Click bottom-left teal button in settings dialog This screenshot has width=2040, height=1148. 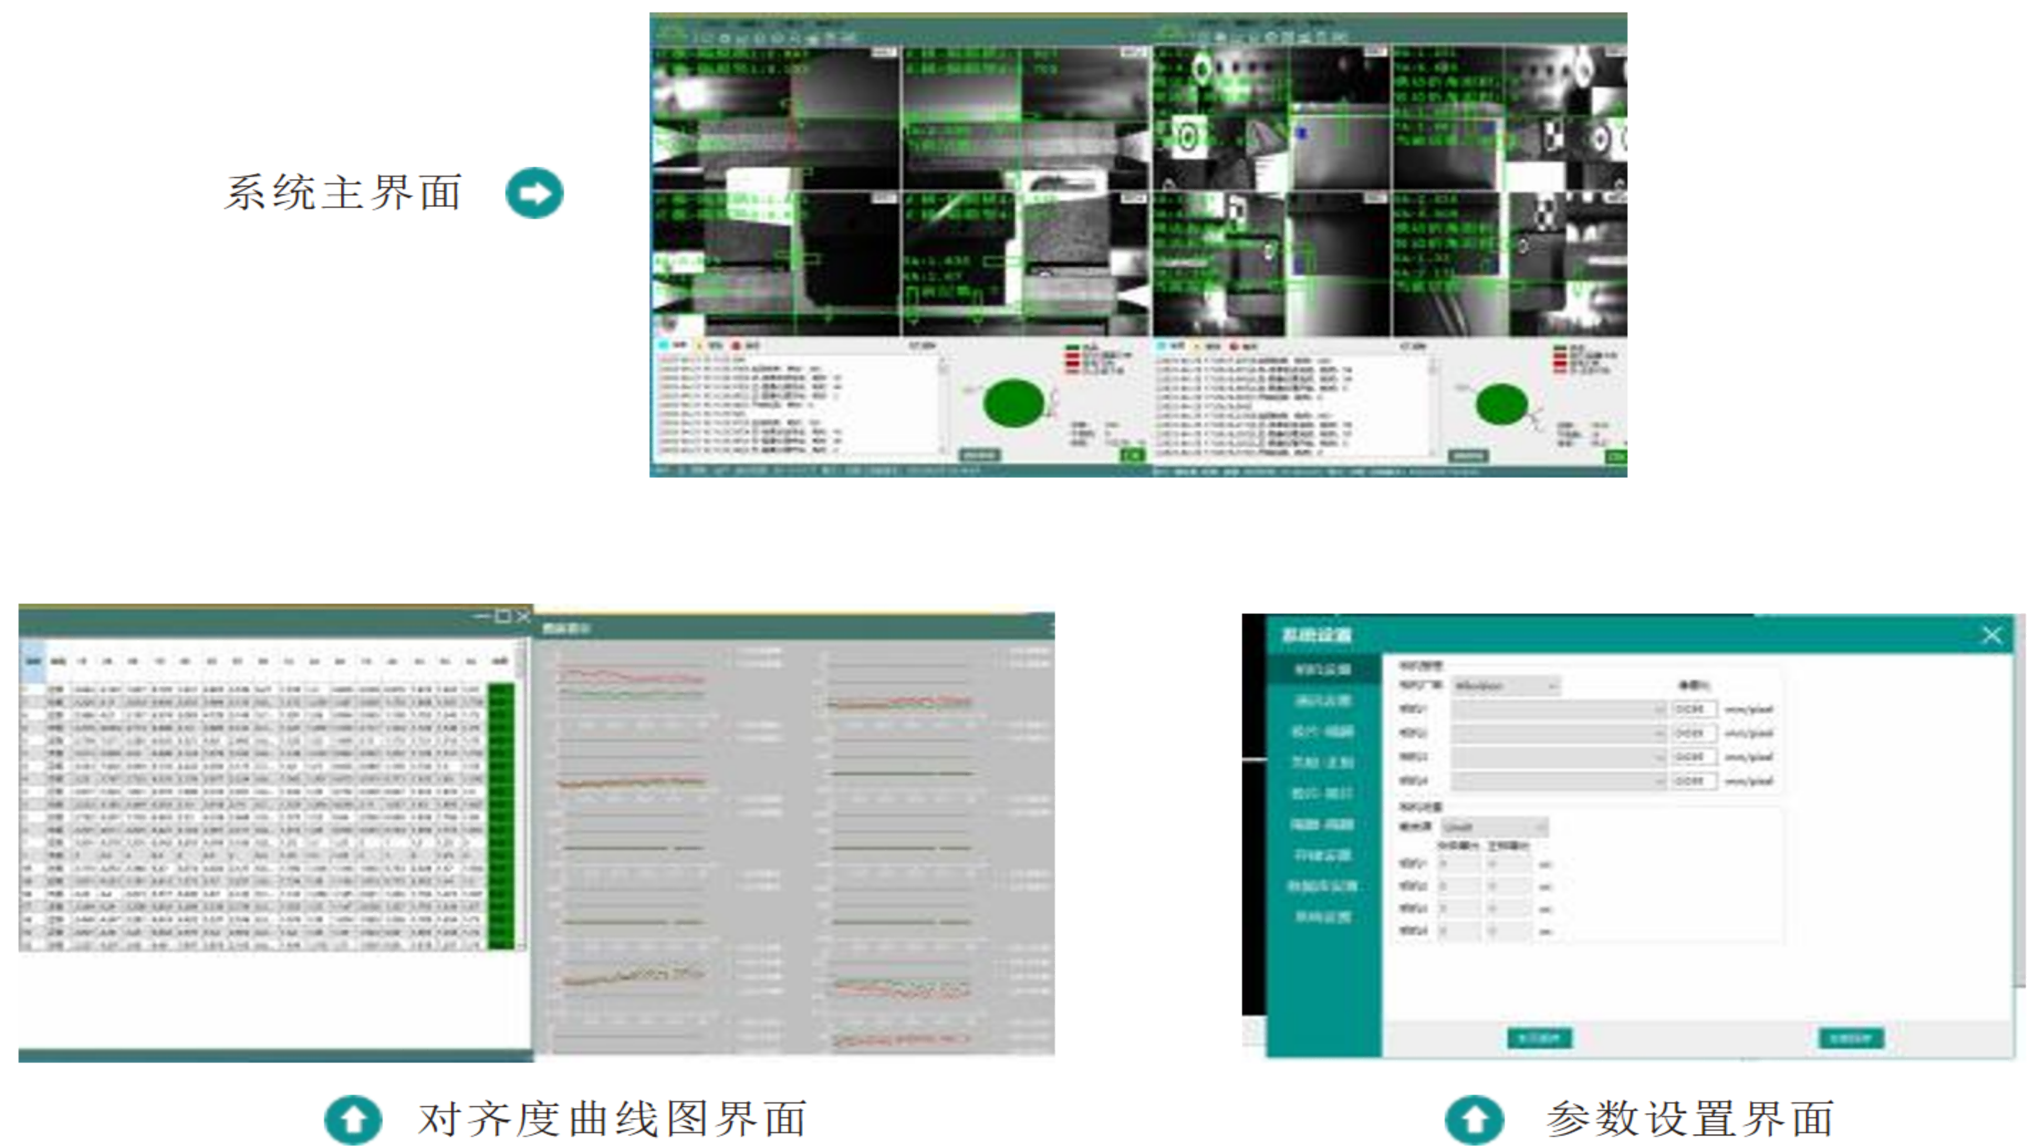pos(1539,1038)
